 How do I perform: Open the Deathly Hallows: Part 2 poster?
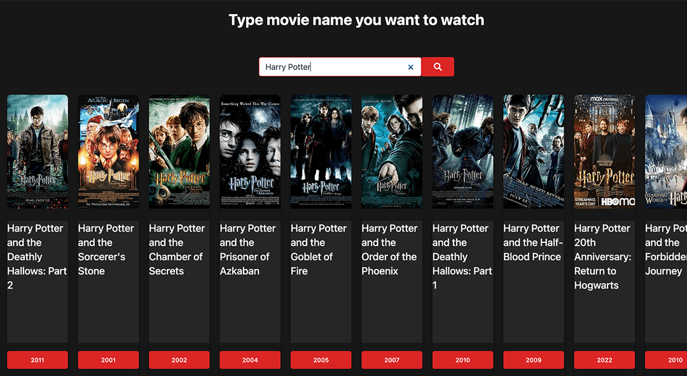[38, 151]
